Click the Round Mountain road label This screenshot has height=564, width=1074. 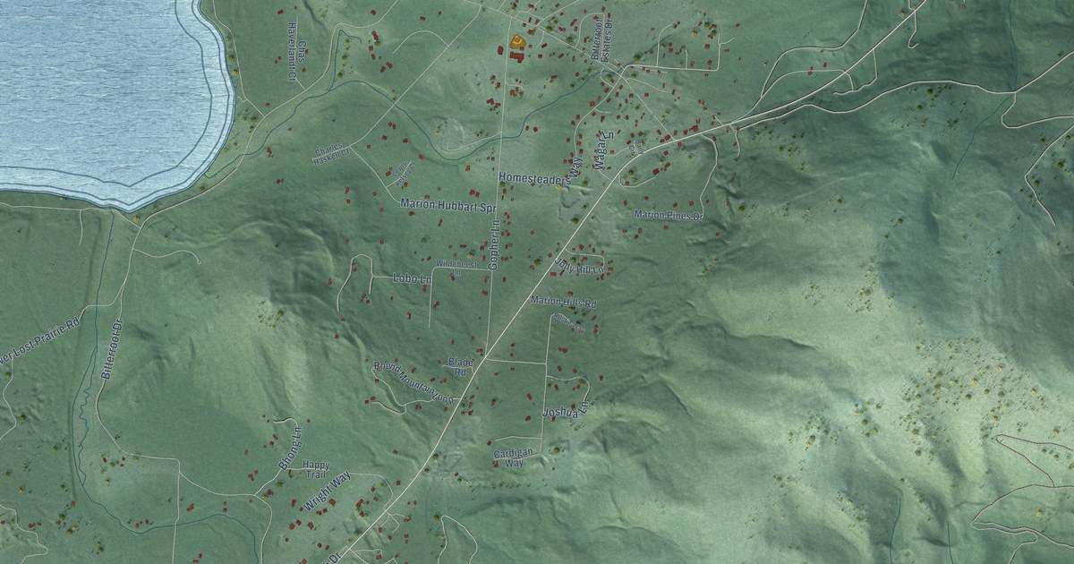point(414,382)
